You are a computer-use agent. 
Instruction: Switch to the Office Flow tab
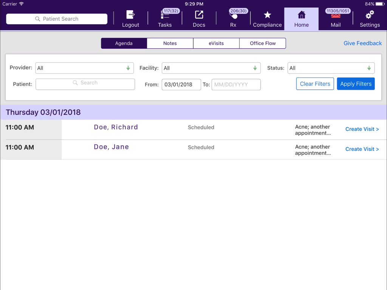[262, 43]
